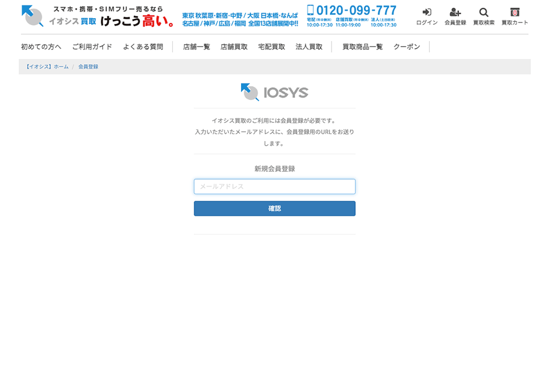Click the centered IOSYS logo
This screenshot has width=538, height=378.
pyautogui.click(x=274, y=92)
